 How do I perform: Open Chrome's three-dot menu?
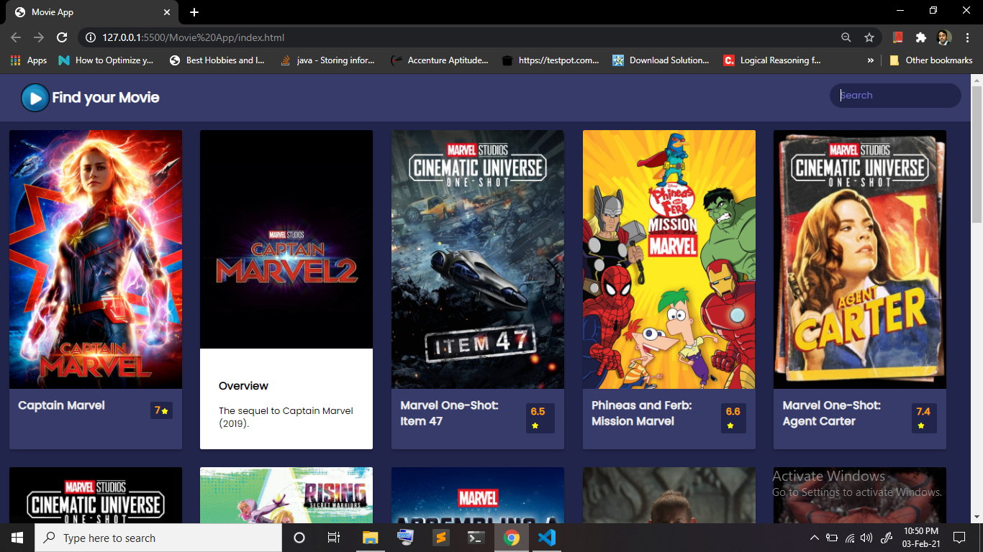[966, 37]
